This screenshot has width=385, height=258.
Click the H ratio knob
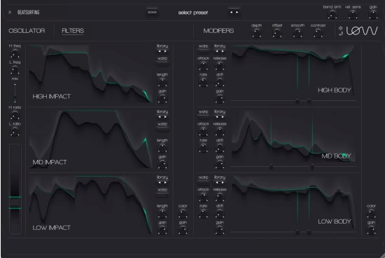coord(15,115)
